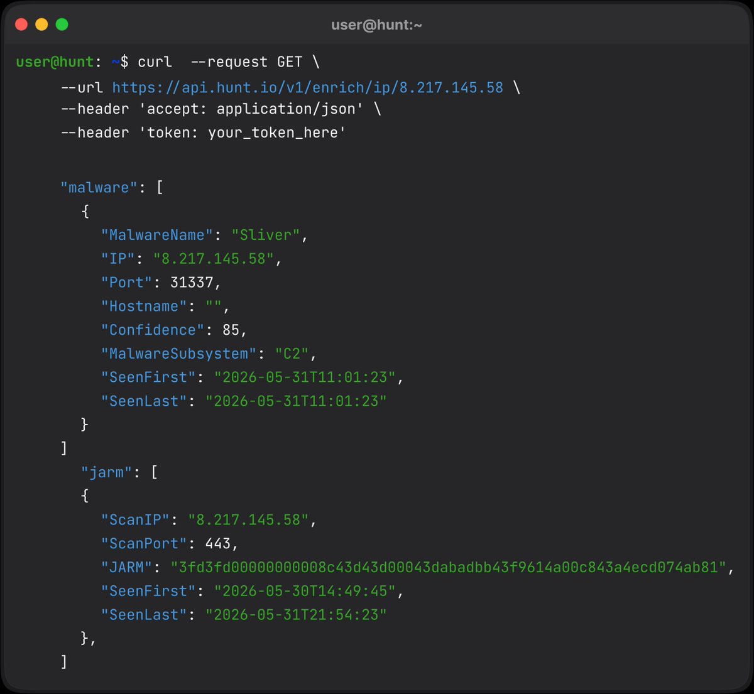Click the "jarm" JSON key

[106, 472]
